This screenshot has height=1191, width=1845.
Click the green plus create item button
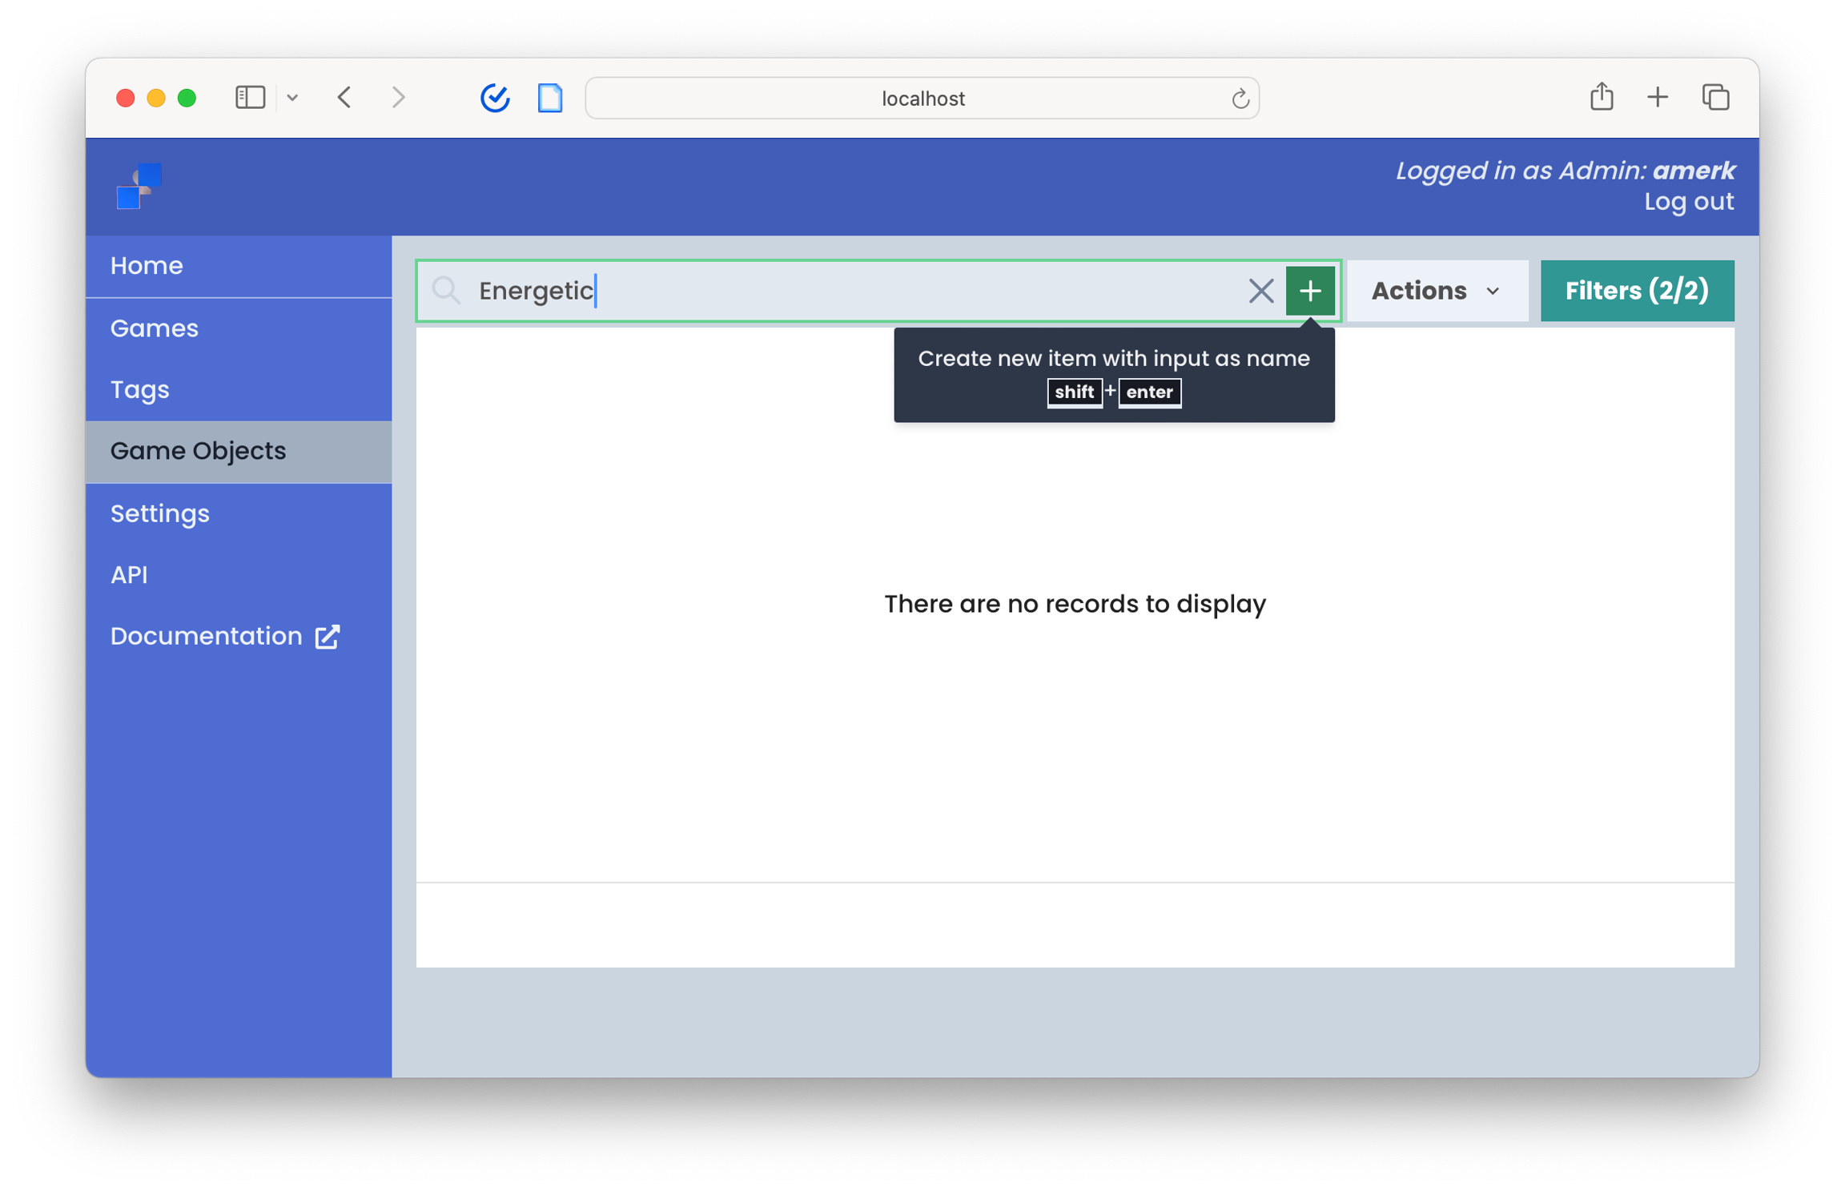click(1309, 291)
